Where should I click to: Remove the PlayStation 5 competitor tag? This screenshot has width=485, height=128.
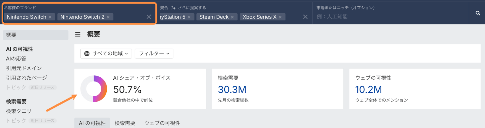[x=189, y=17]
